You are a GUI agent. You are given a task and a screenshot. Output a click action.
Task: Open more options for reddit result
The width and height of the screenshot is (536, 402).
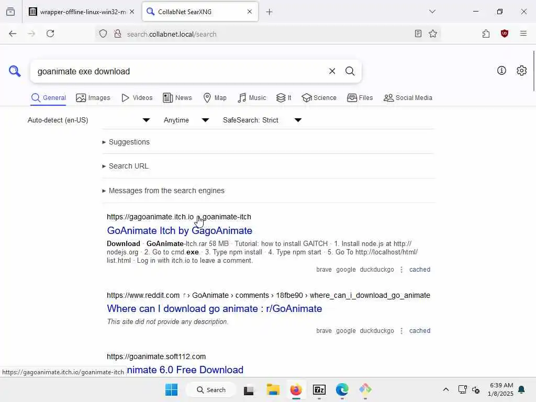(401, 331)
